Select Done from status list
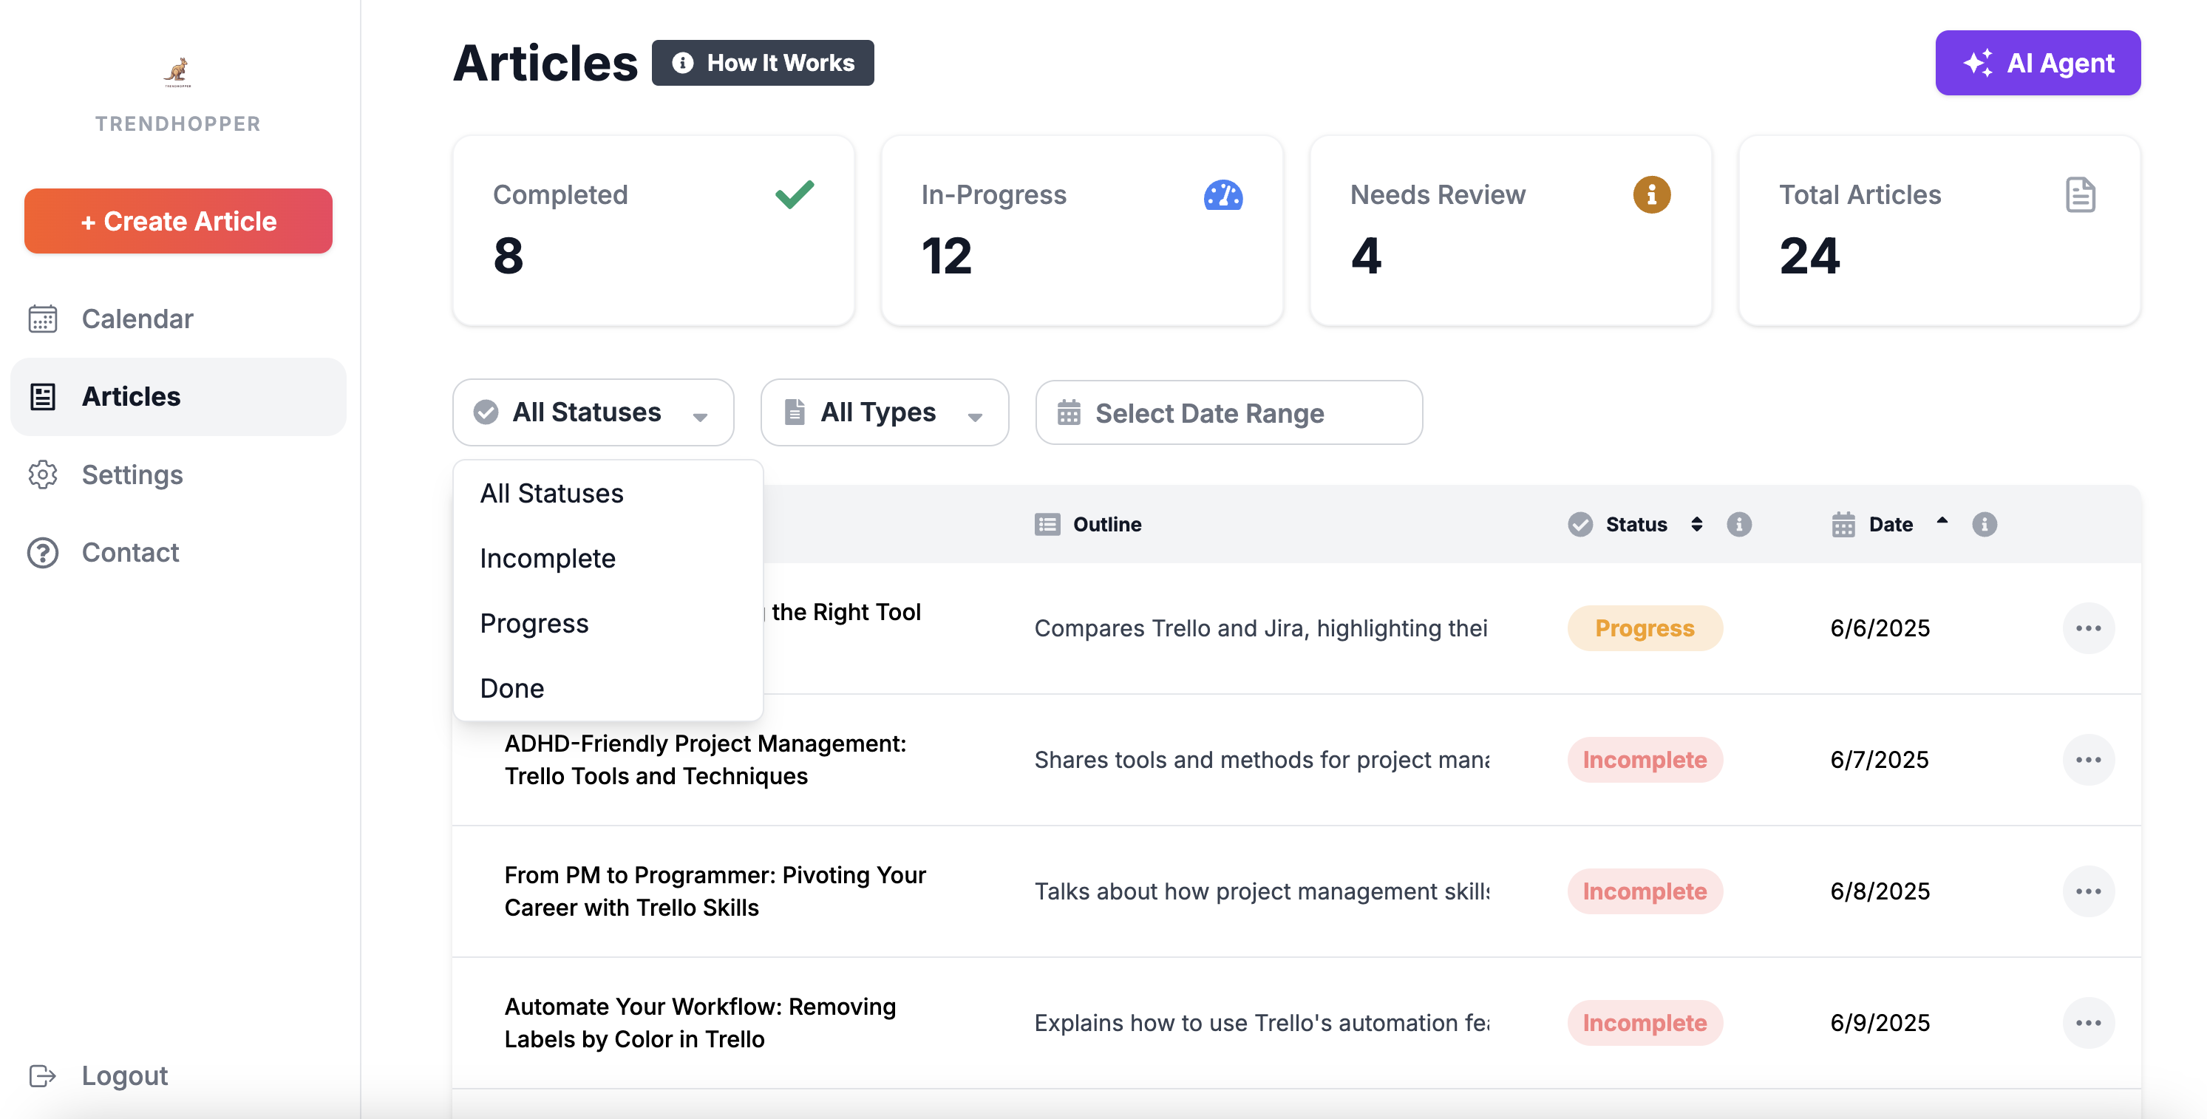Image resolution: width=2207 pixels, height=1119 pixels. coord(608,689)
